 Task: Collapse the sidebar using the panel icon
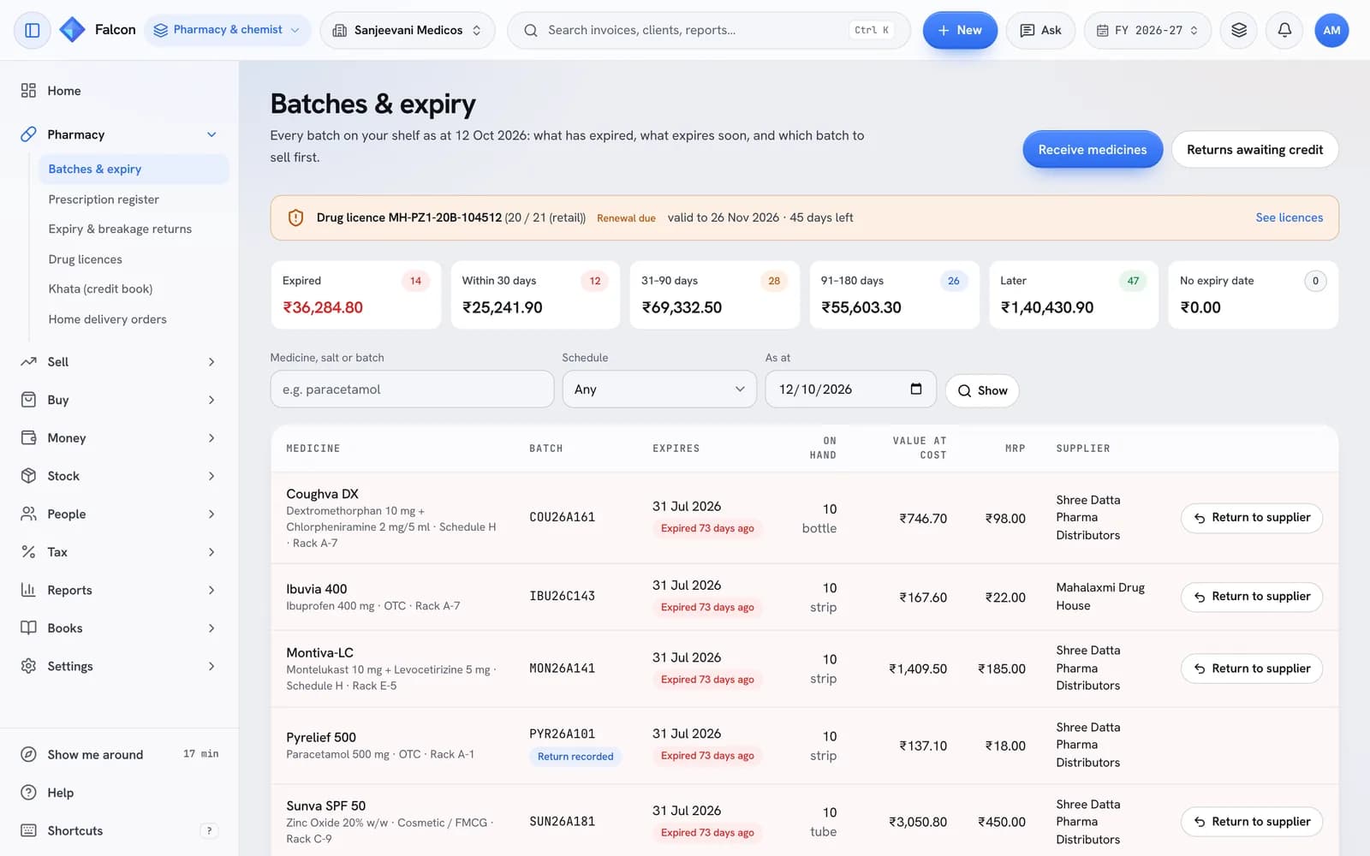point(33,30)
